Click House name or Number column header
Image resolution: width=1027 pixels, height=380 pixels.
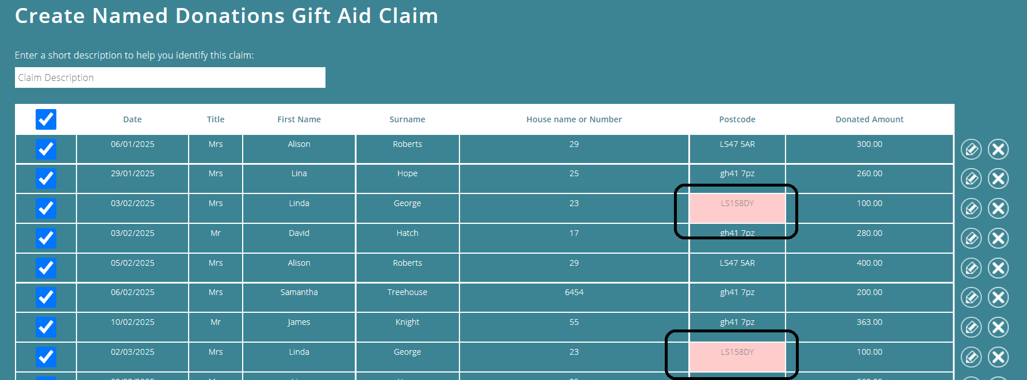pos(574,119)
